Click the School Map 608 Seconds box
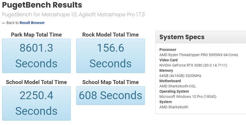 click(110, 95)
